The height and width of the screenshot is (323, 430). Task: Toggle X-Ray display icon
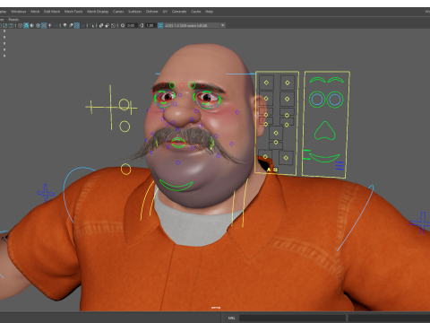click(101, 25)
